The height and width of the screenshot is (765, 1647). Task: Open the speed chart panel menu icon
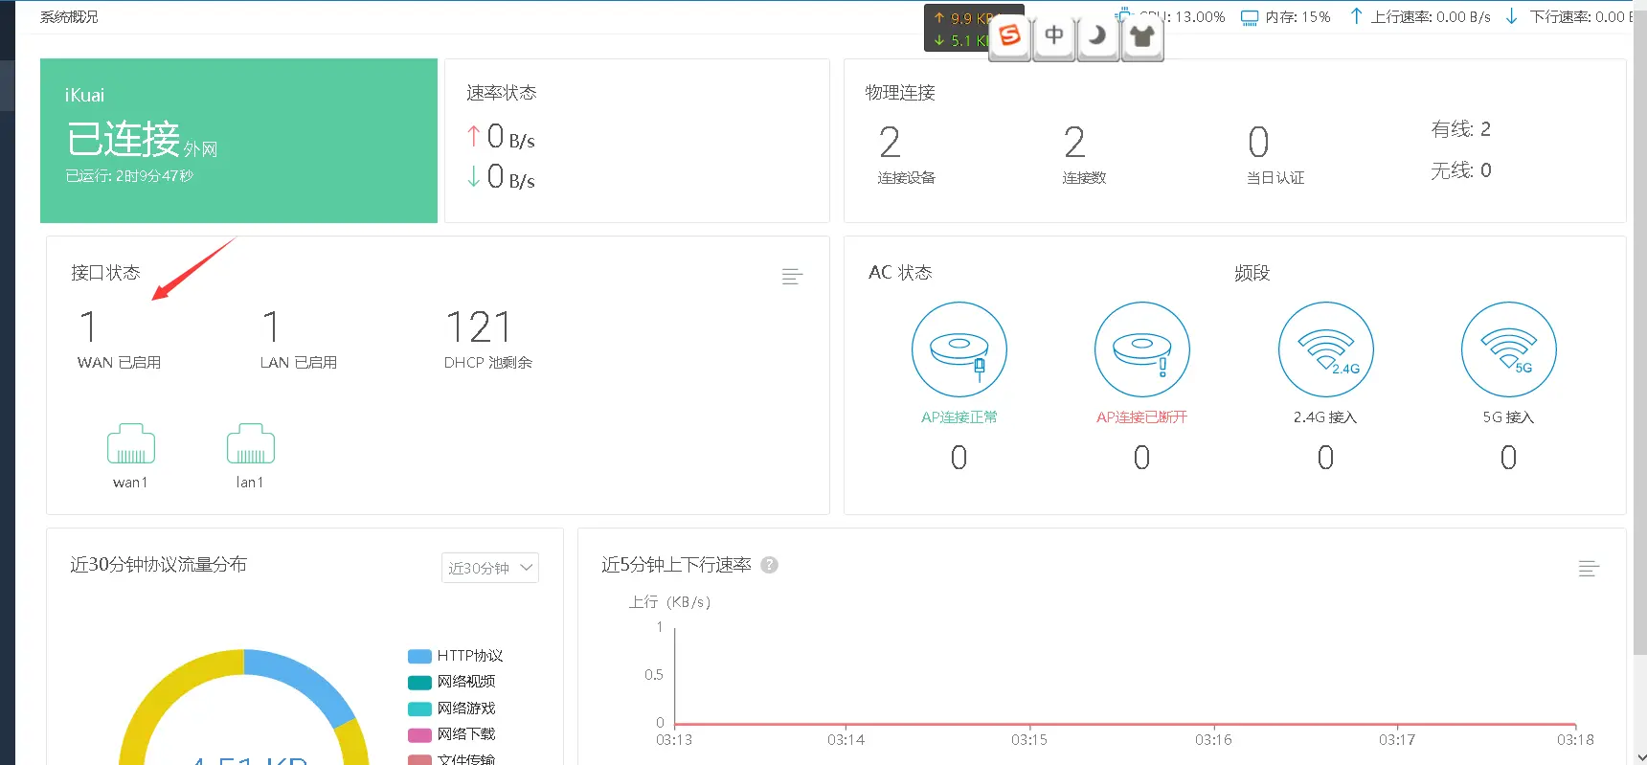click(x=1589, y=569)
